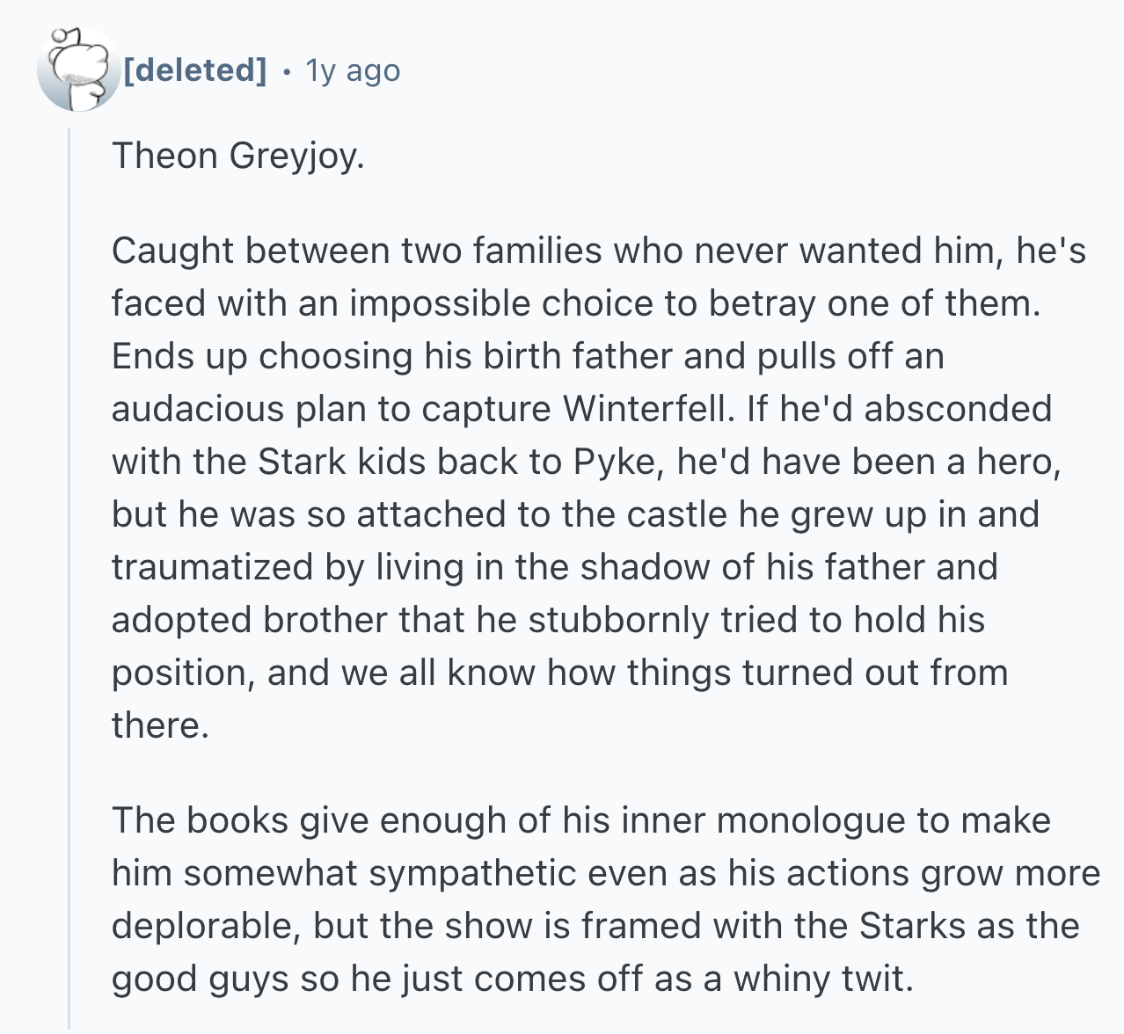Click the "[deleted]" username label

pyautogui.click(x=194, y=70)
